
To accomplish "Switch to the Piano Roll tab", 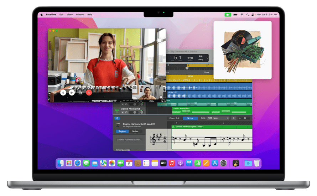I will [174, 118].
